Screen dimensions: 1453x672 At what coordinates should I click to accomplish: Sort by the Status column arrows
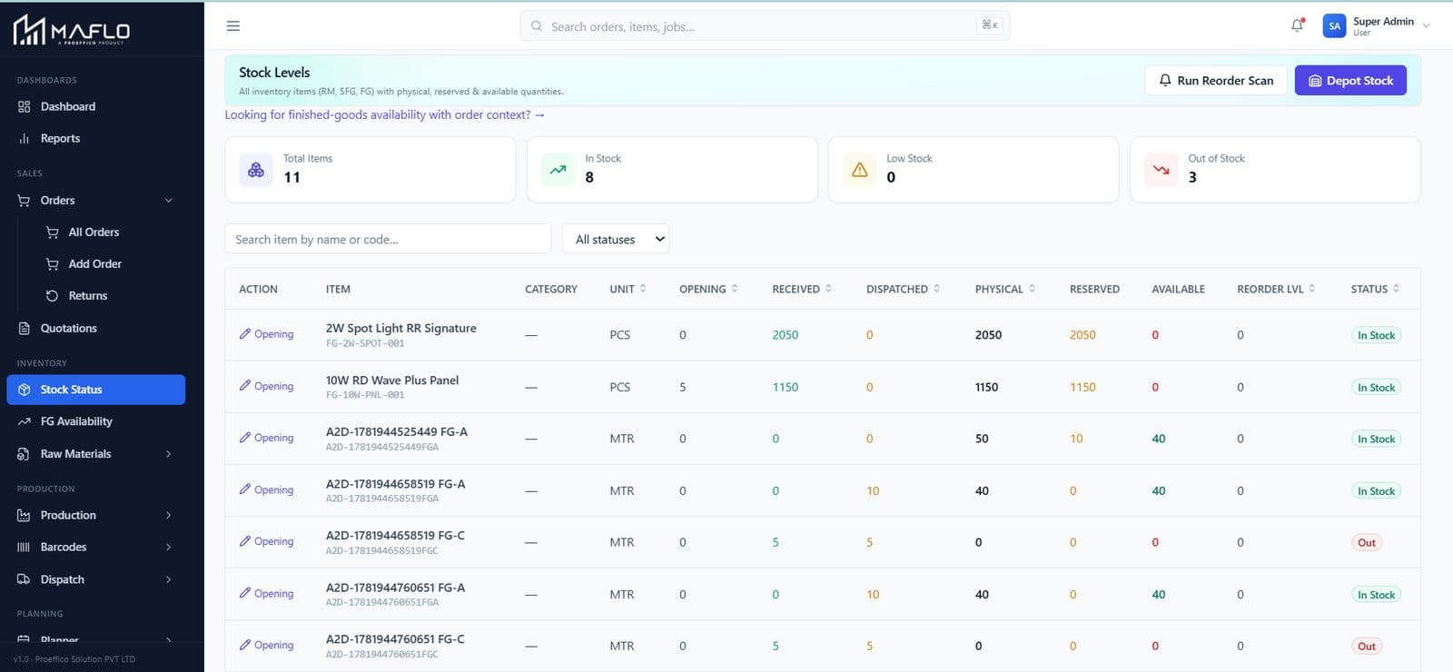tap(1396, 289)
